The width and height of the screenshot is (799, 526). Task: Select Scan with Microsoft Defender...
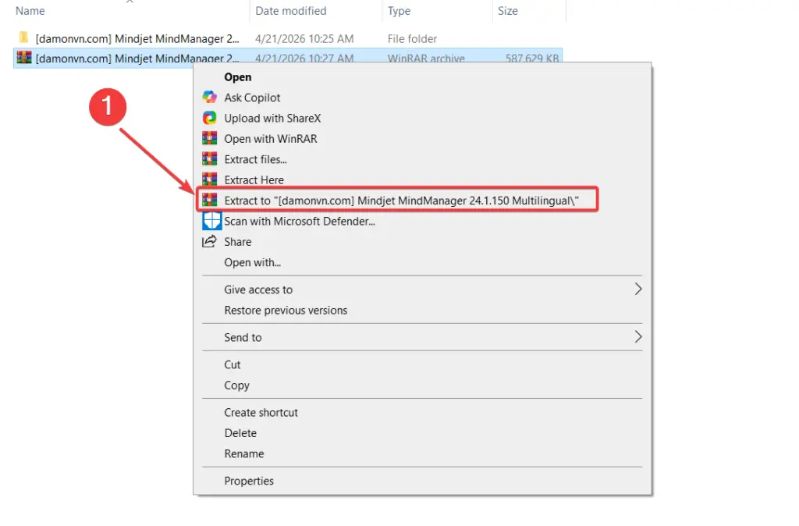[x=300, y=221]
